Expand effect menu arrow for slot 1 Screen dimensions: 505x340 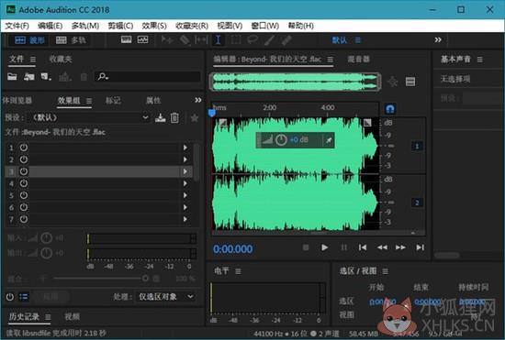[x=185, y=148]
